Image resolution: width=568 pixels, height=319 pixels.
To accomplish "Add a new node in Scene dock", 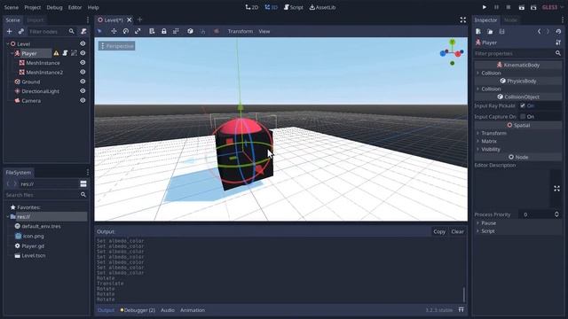I will pyautogui.click(x=10, y=32).
